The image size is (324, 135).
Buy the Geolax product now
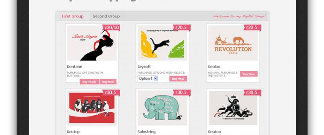pyautogui.click(x=249, y=74)
